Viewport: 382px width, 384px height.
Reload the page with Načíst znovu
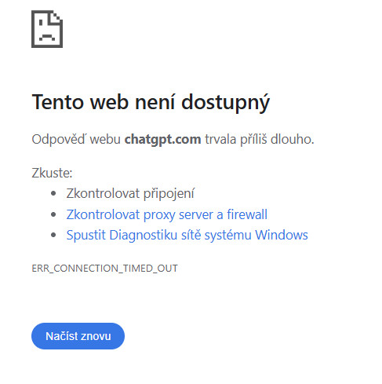point(78,336)
